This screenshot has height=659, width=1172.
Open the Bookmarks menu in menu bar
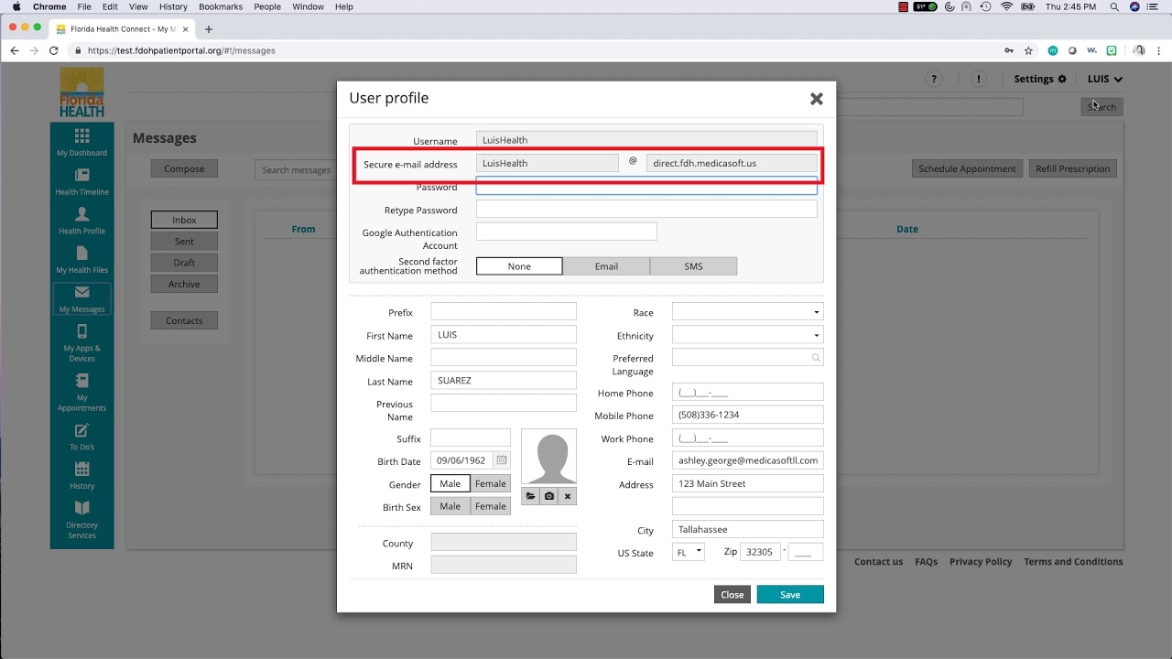(x=221, y=6)
